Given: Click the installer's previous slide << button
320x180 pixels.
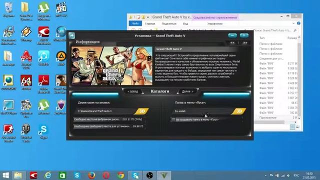Looking at the screenshot, I should 232,42.
